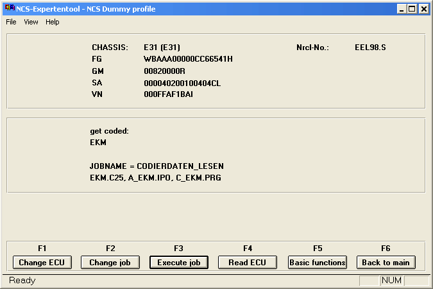Select the EKM module name

click(x=98, y=143)
